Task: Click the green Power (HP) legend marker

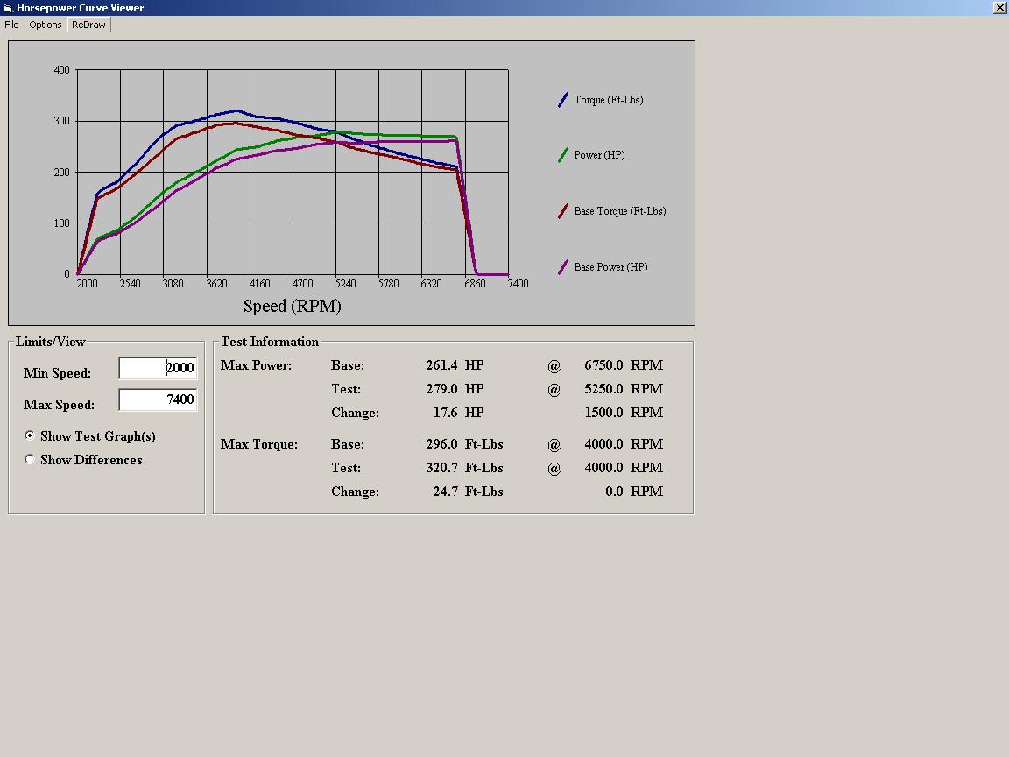Action: pyautogui.click(x=563, y=155)
